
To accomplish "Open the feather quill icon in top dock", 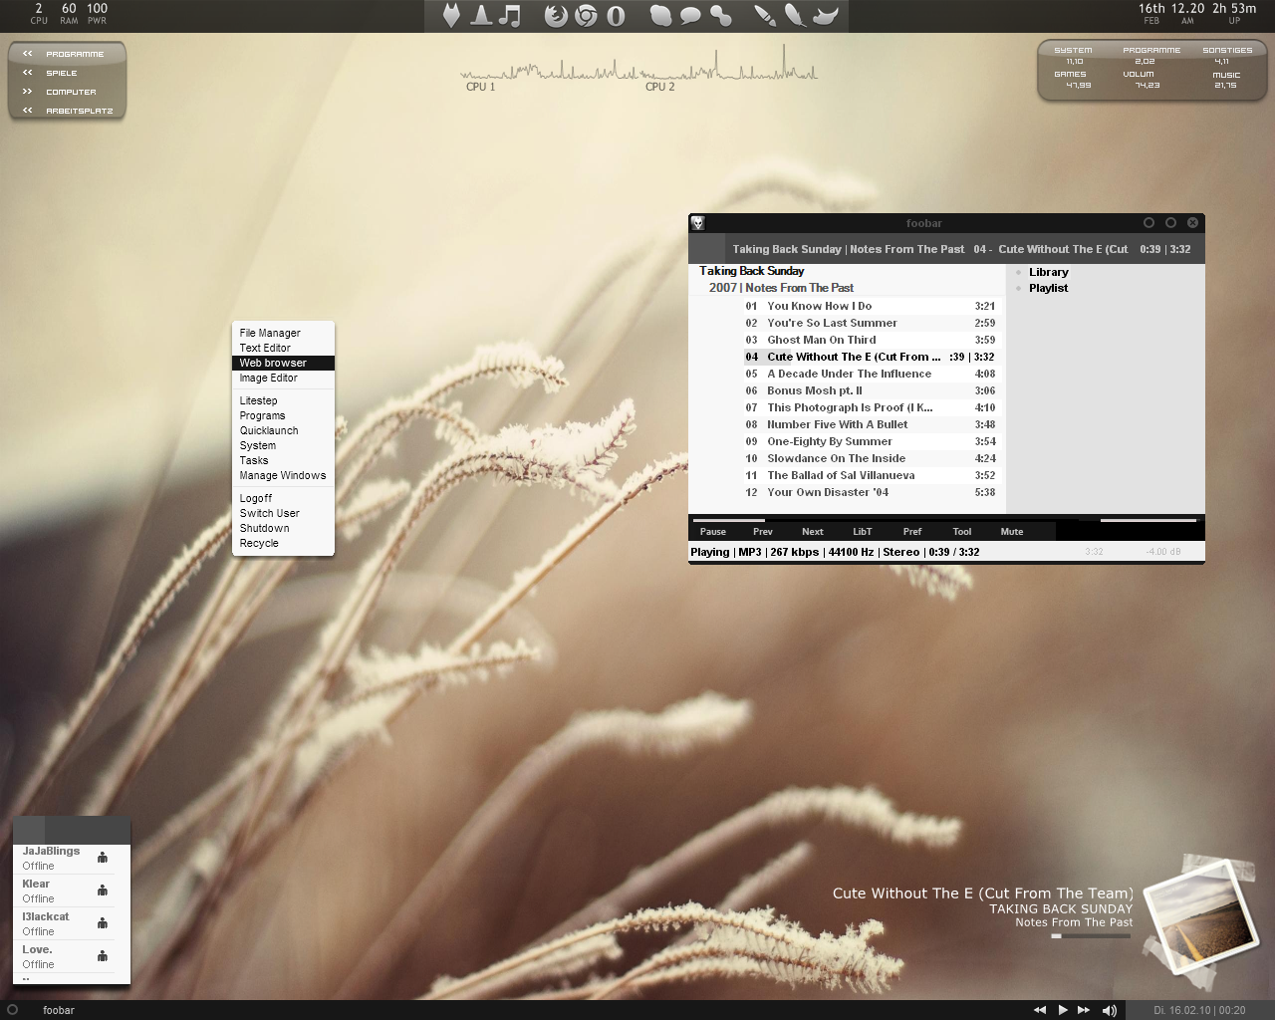I will click(795, 15).
